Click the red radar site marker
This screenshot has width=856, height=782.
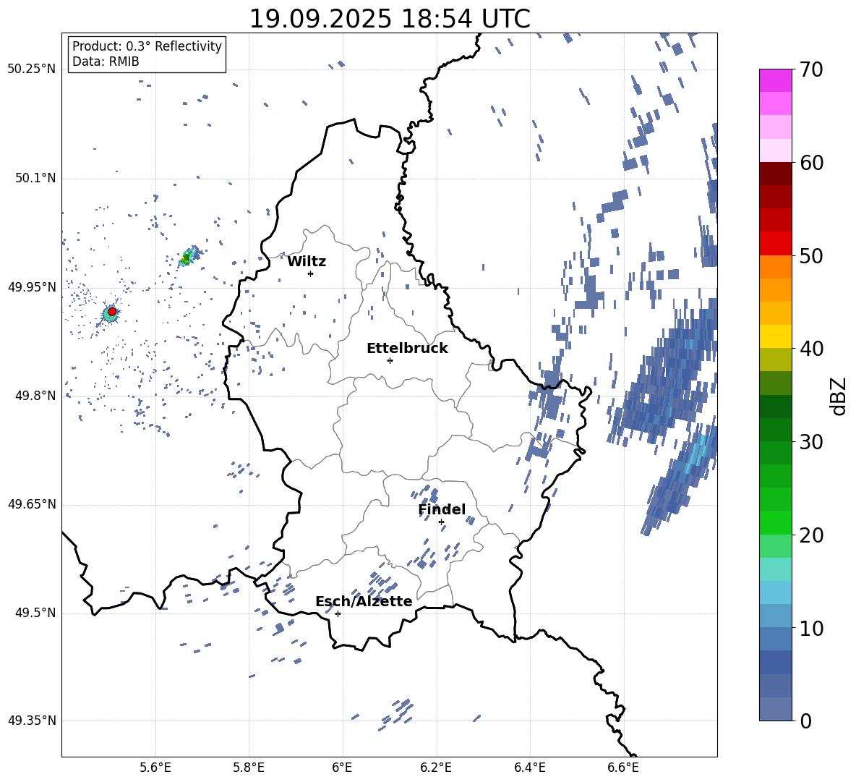112,311
